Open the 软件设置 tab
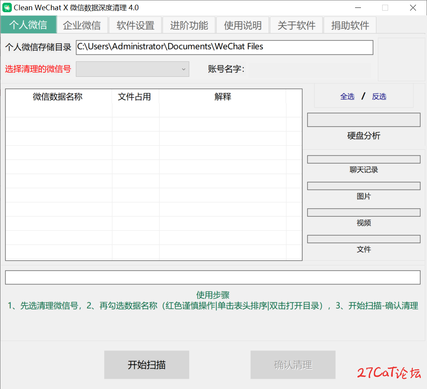 pyautogui.click(x=135, y=25)
